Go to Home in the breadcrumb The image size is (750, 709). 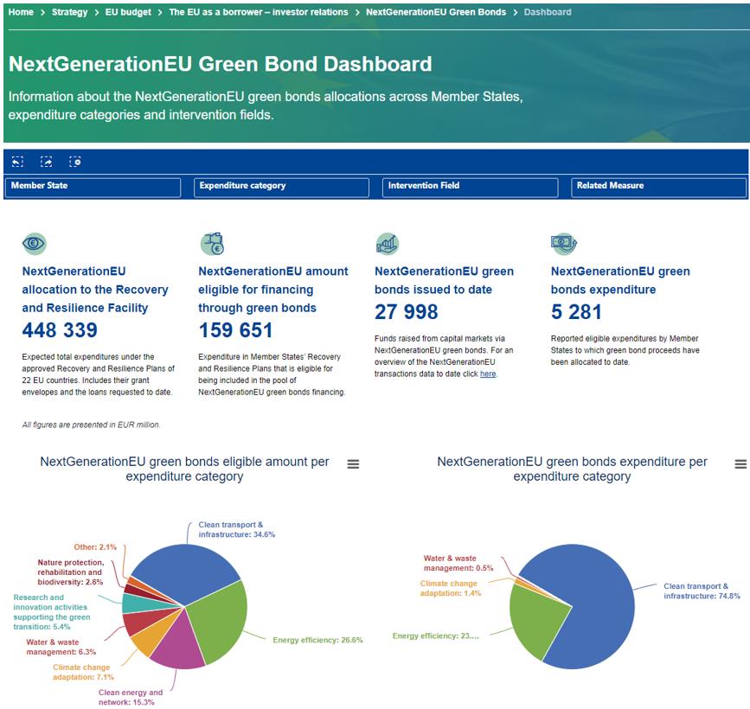click(x=21, y=12)
